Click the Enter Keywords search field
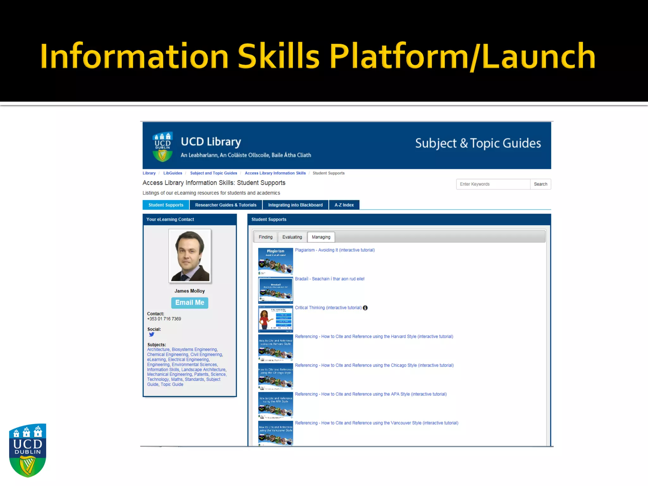Image resolution: width=648 pixels, height=486 pixels. point(493,184)
